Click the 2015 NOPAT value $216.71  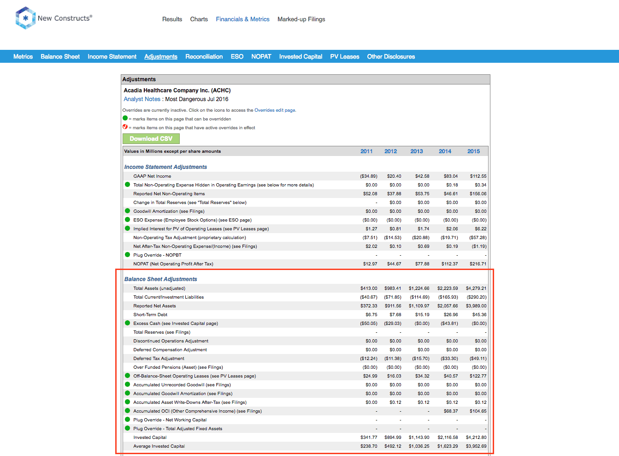(478, 264)
